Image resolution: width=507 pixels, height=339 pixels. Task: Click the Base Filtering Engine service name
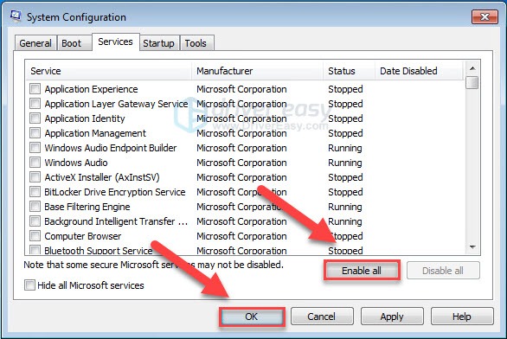point(87,207)
